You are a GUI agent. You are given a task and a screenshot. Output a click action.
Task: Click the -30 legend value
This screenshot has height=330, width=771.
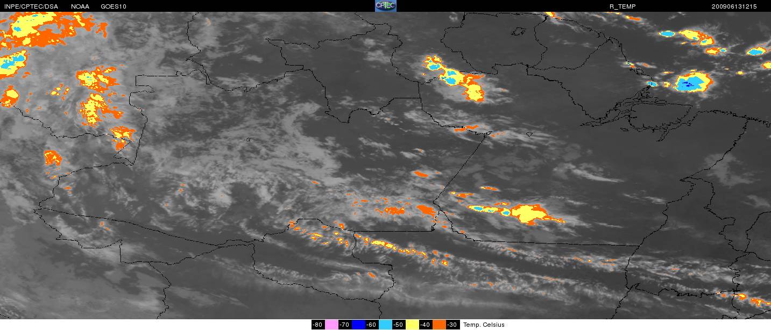point(452,325)
